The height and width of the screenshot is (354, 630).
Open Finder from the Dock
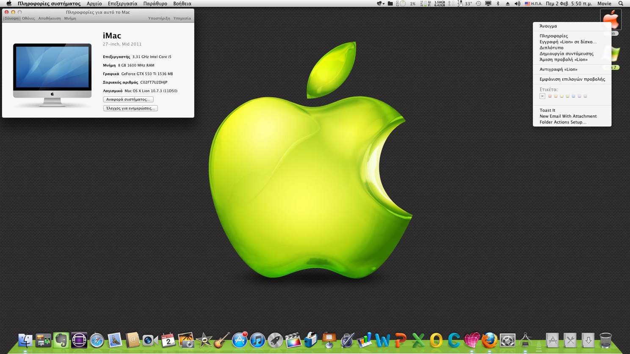(25, 340)
